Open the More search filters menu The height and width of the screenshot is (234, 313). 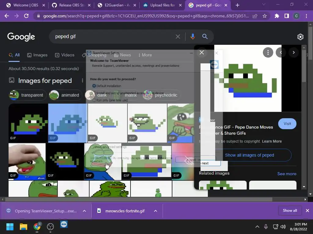[x=145, y=55]
